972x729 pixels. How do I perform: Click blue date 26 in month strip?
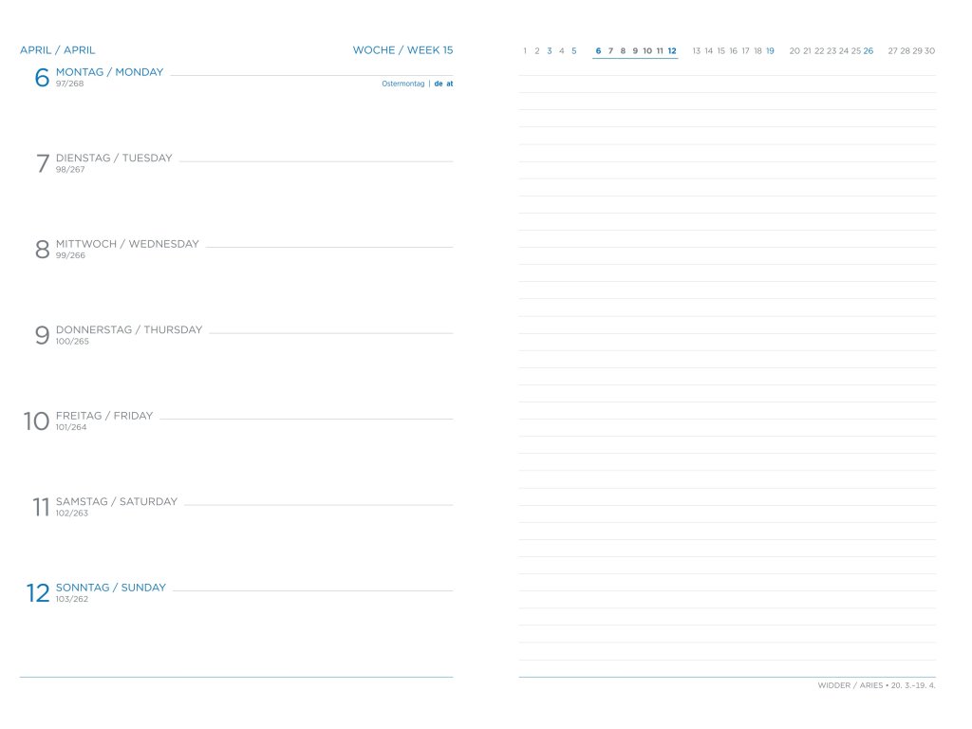[869, 51]
